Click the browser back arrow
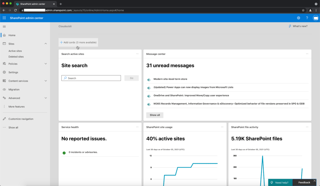Screen dimensions: 320x186 click(x=4, y=10)
